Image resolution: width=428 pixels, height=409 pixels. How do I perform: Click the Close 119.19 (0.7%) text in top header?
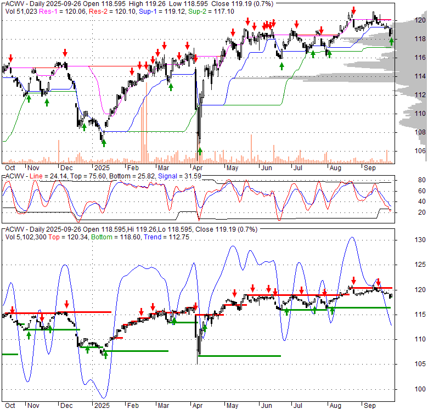(243, 4)
